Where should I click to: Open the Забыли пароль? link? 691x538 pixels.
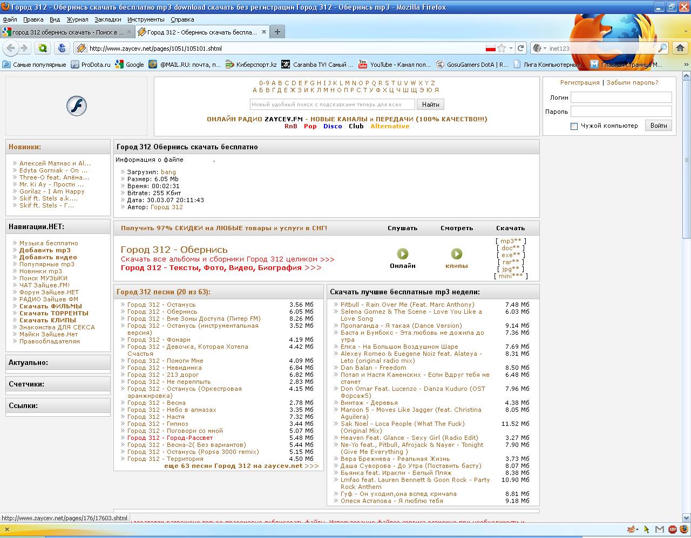pos(632,82)
